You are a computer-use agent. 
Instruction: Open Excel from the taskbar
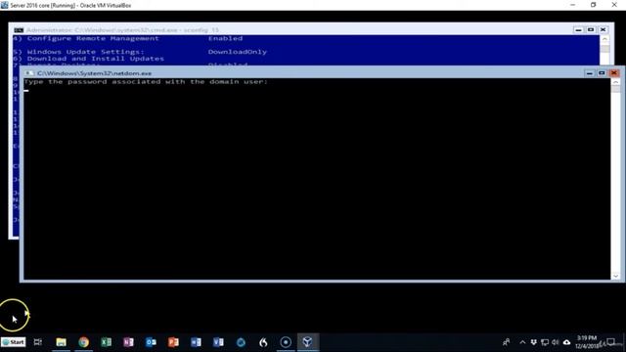coord(107,342)
